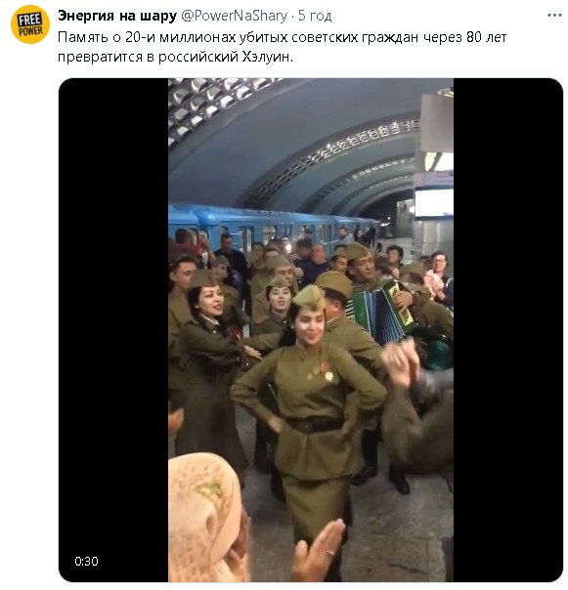Click the 0:30 video duration badge
The width and height of the screenshot is (568, 590).
pyautogui.click(x=86, y=561)
